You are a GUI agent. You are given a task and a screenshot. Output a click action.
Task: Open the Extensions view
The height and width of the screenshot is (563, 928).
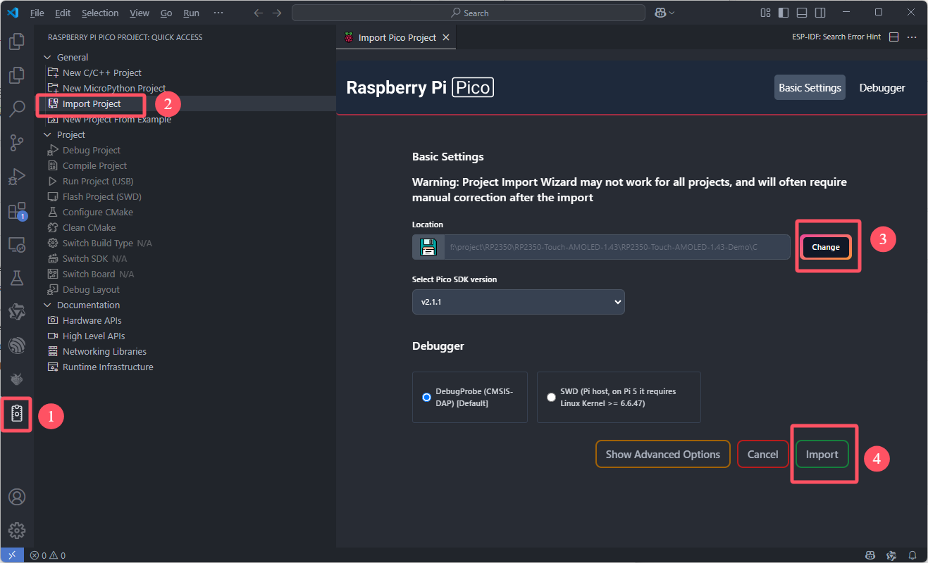pyautogui.click(x=17, y=210)
